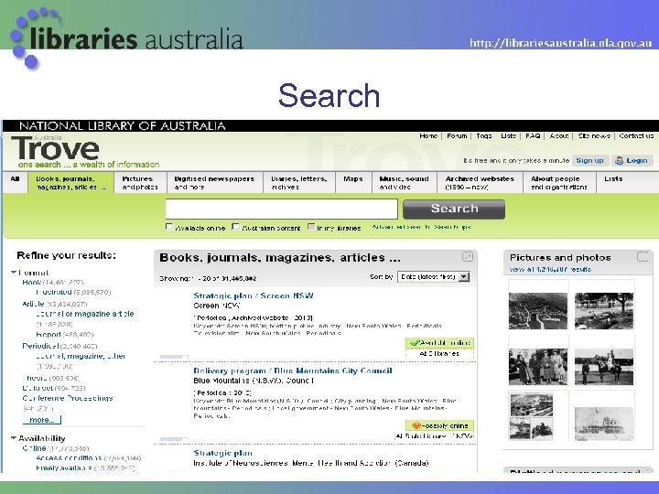Click the Trove logo
The height and width of the screenshot is (494, 659).
(56, 147)
